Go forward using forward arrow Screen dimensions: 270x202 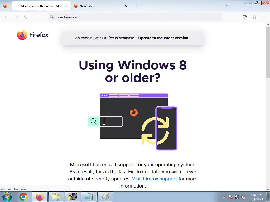pyautogui.click(x=16, y=17)
